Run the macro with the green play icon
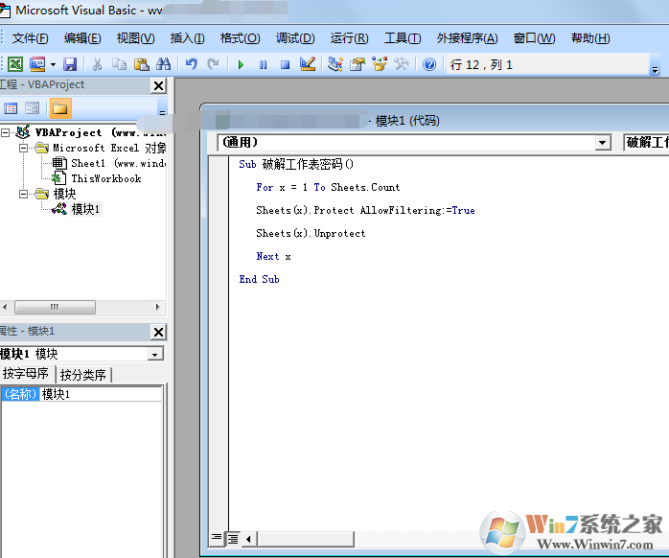Image resolution: width=669 pixels, height=558 pixels. [x=241, y=64]
